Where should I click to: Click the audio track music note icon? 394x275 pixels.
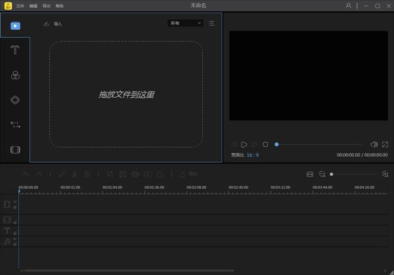tap(7, 242)
